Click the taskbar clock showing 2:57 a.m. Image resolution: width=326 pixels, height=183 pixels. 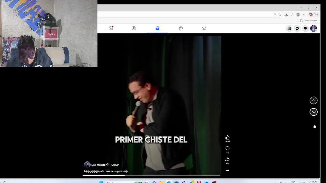pos(313,182)
